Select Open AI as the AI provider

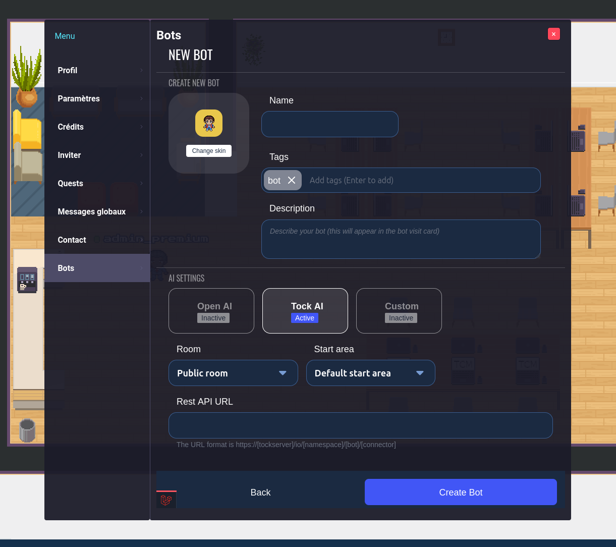click(211, 311)
